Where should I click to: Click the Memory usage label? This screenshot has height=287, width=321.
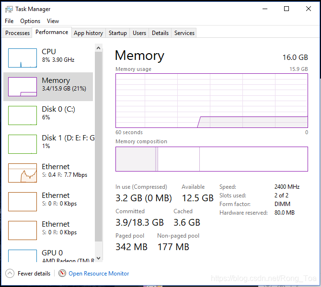pos(133,69)
